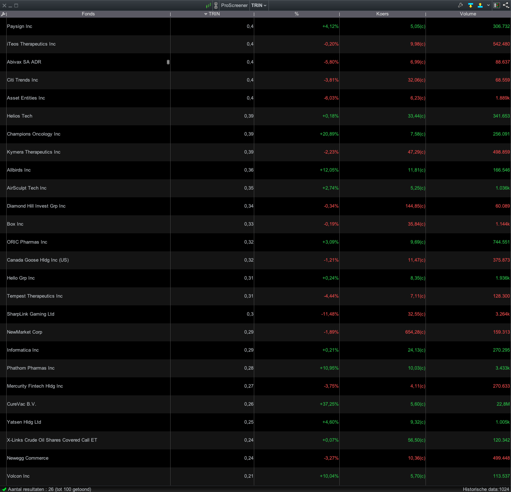Click the yellow down-arrow import icon

point(471,5)
